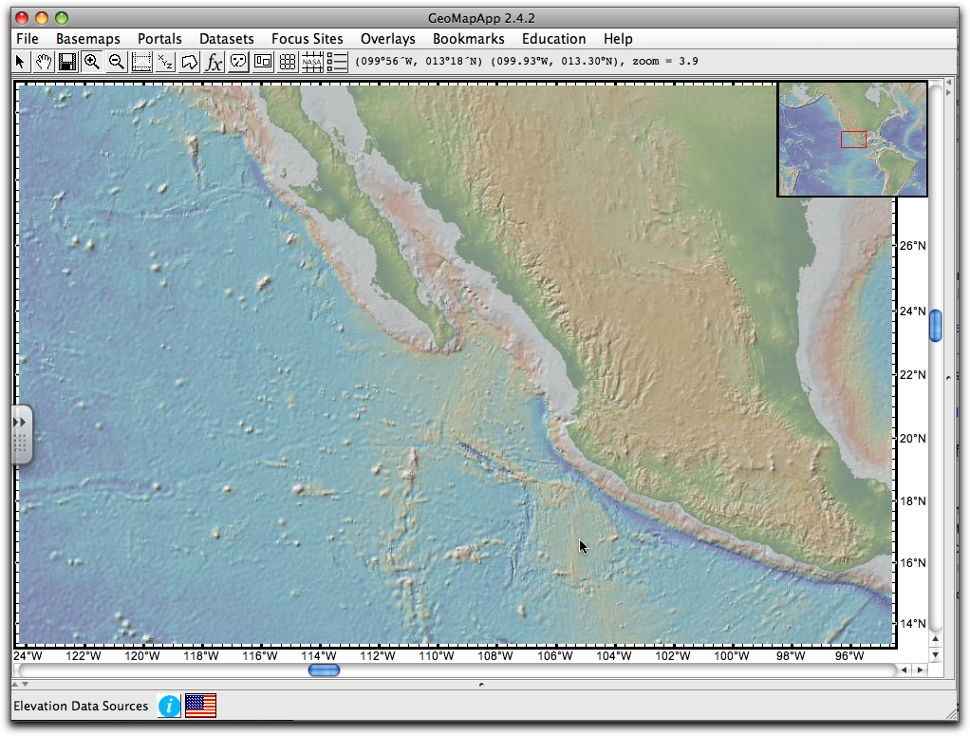This screenshot has height=736, width=970.
Task: Expand the collapsed left side panel
Action: [x=21, y=421]
